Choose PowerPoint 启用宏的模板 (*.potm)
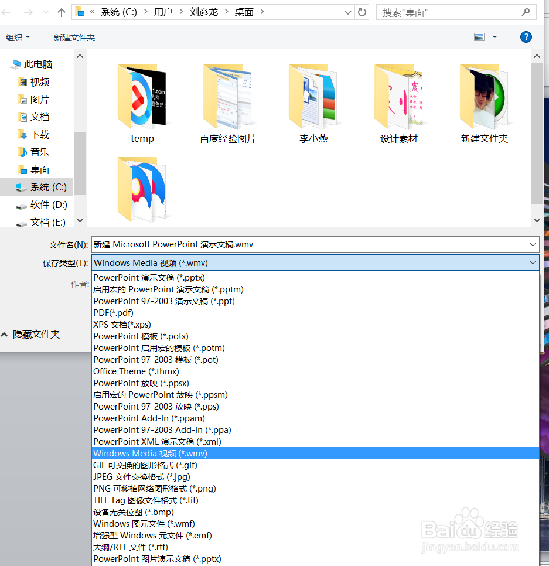Viewport: 549px width, 566px height. pyautogui.click(x=315, y=348)
